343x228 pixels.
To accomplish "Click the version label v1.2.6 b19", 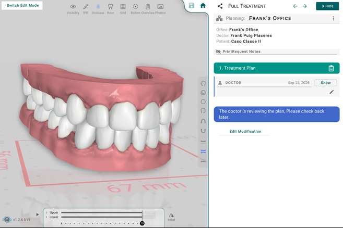I will [x=21, y=220].
